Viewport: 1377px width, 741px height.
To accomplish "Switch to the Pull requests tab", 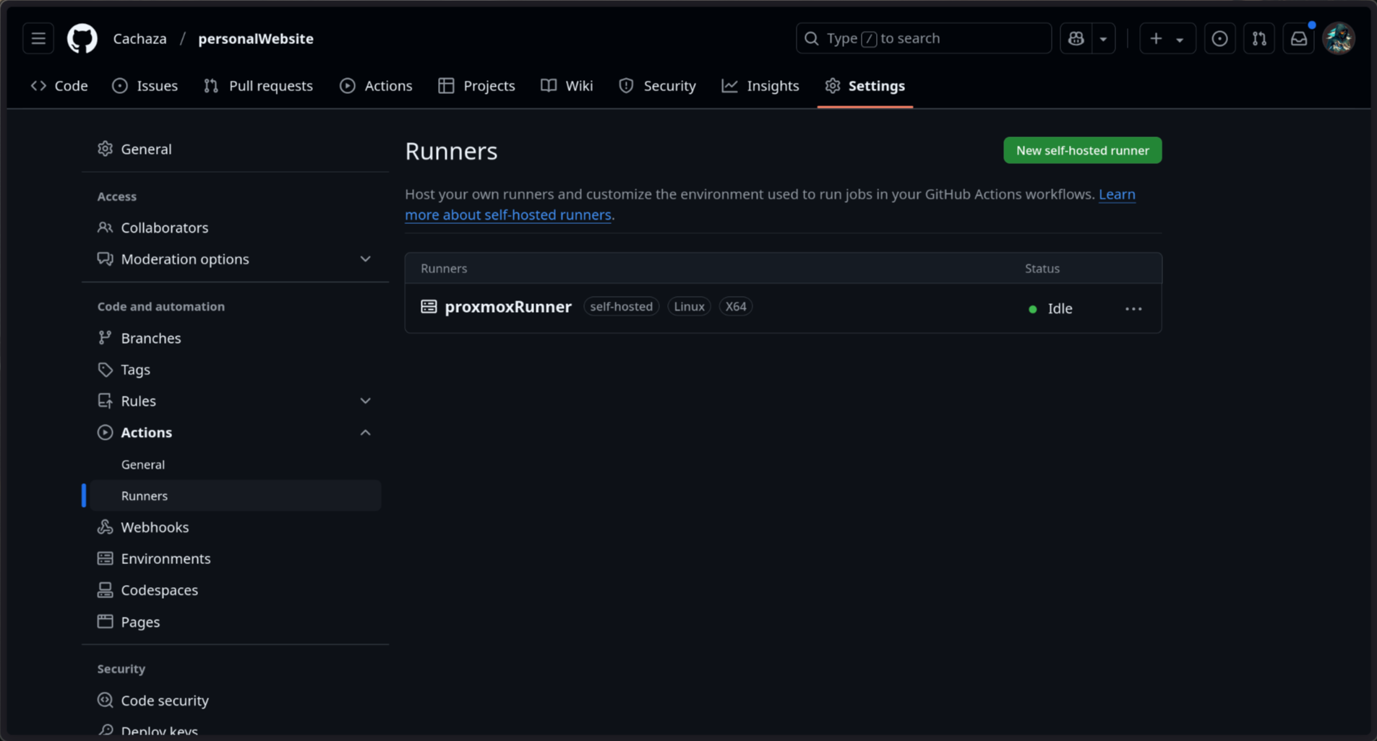I will pyautogui.click(x=259, y=85).
